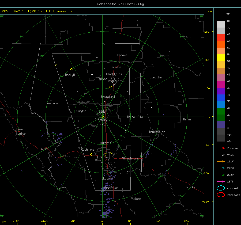Image resolution: width=241 pixels, height=225 pixels.
Task: Click the asterisk marker above Limestone
Action: [x=51, y=101]
